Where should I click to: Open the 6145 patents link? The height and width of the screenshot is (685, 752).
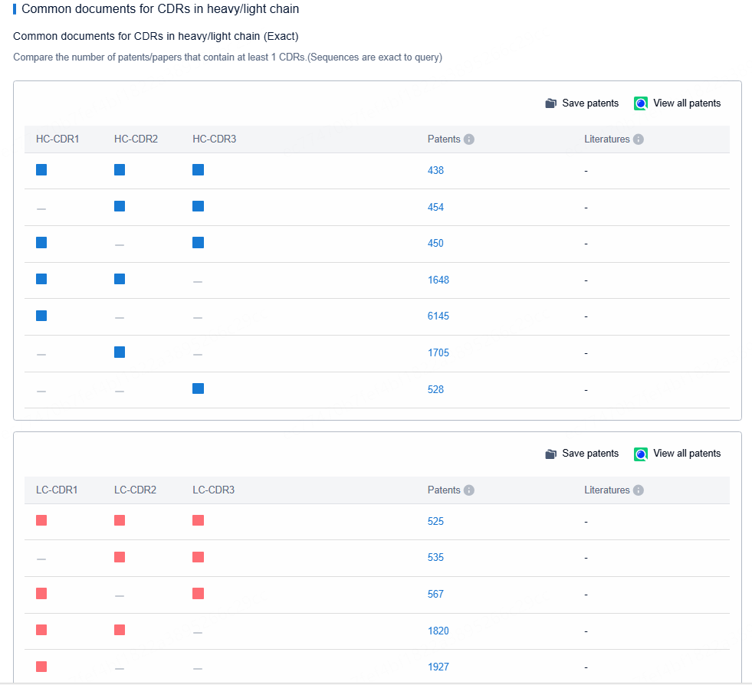(x=438, y=316)
